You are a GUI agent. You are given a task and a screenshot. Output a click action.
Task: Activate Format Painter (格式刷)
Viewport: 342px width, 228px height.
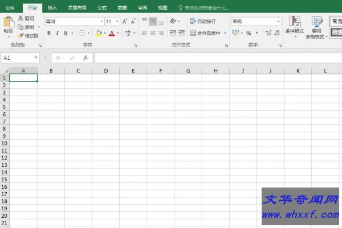[28, 35]
